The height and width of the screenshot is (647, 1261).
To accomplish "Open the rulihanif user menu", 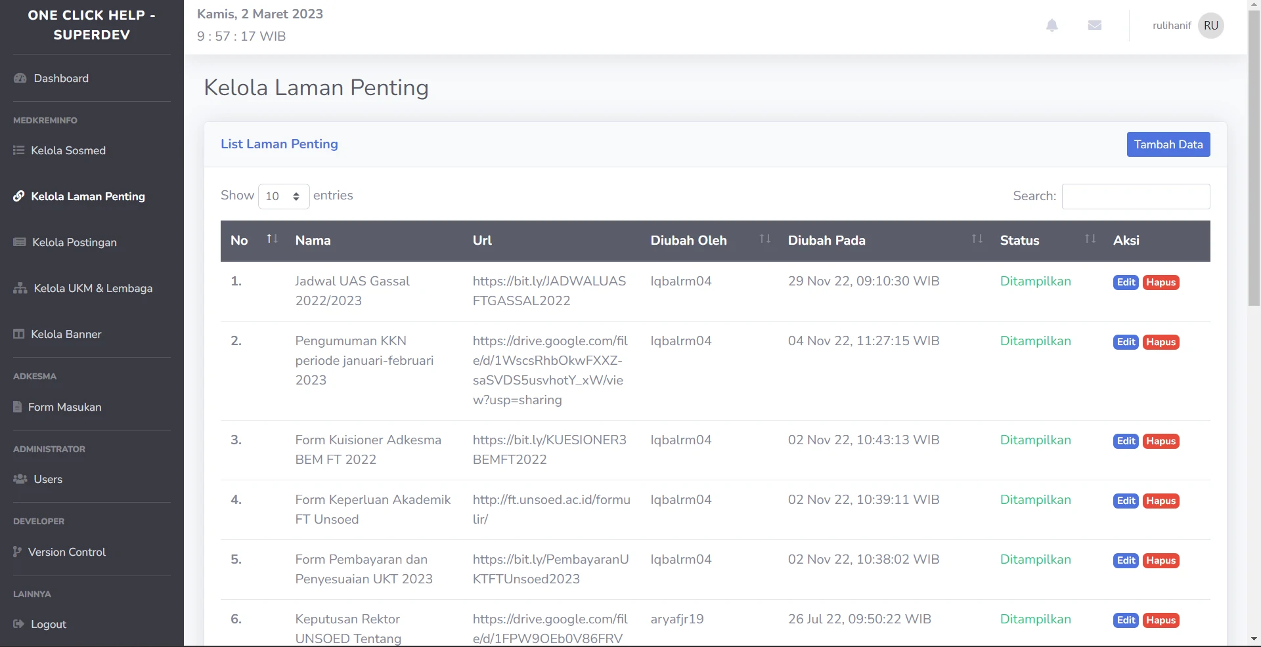I will coord(1171,26).
